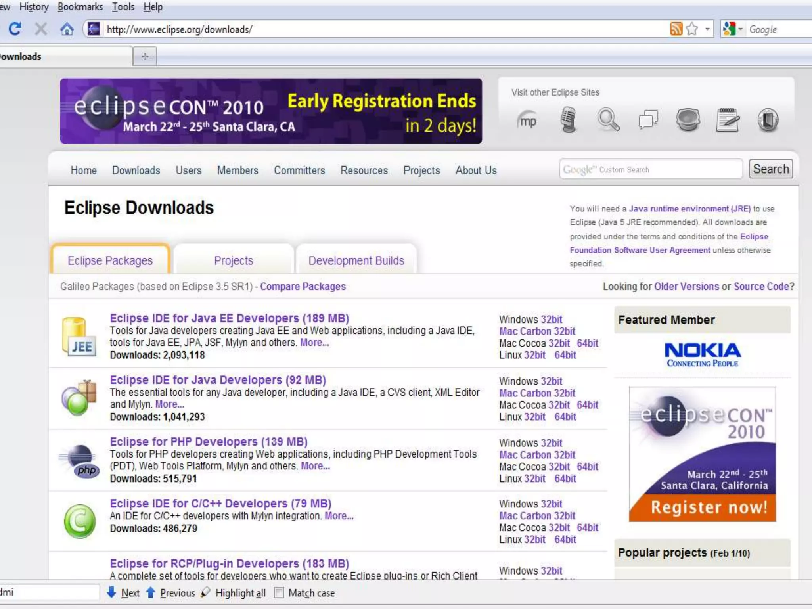Click the notepad-and-pencil Eclipse site icon
Image resolution: width=812 pixels, height=609 pixels.
click(x=728, y=120)
